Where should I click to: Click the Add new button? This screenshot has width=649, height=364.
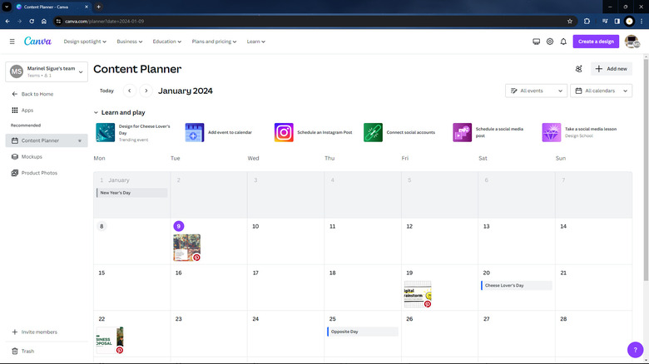point(612,69)
